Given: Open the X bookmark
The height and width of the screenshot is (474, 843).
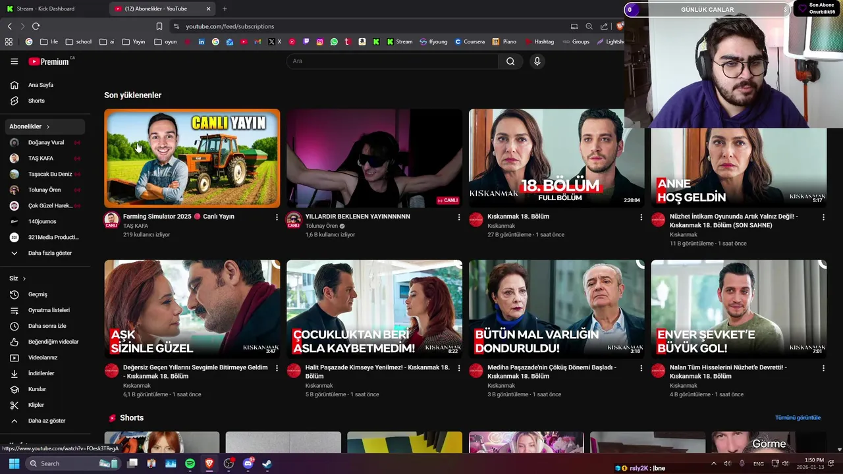Looking at the screenshot, I should point(275,41).
